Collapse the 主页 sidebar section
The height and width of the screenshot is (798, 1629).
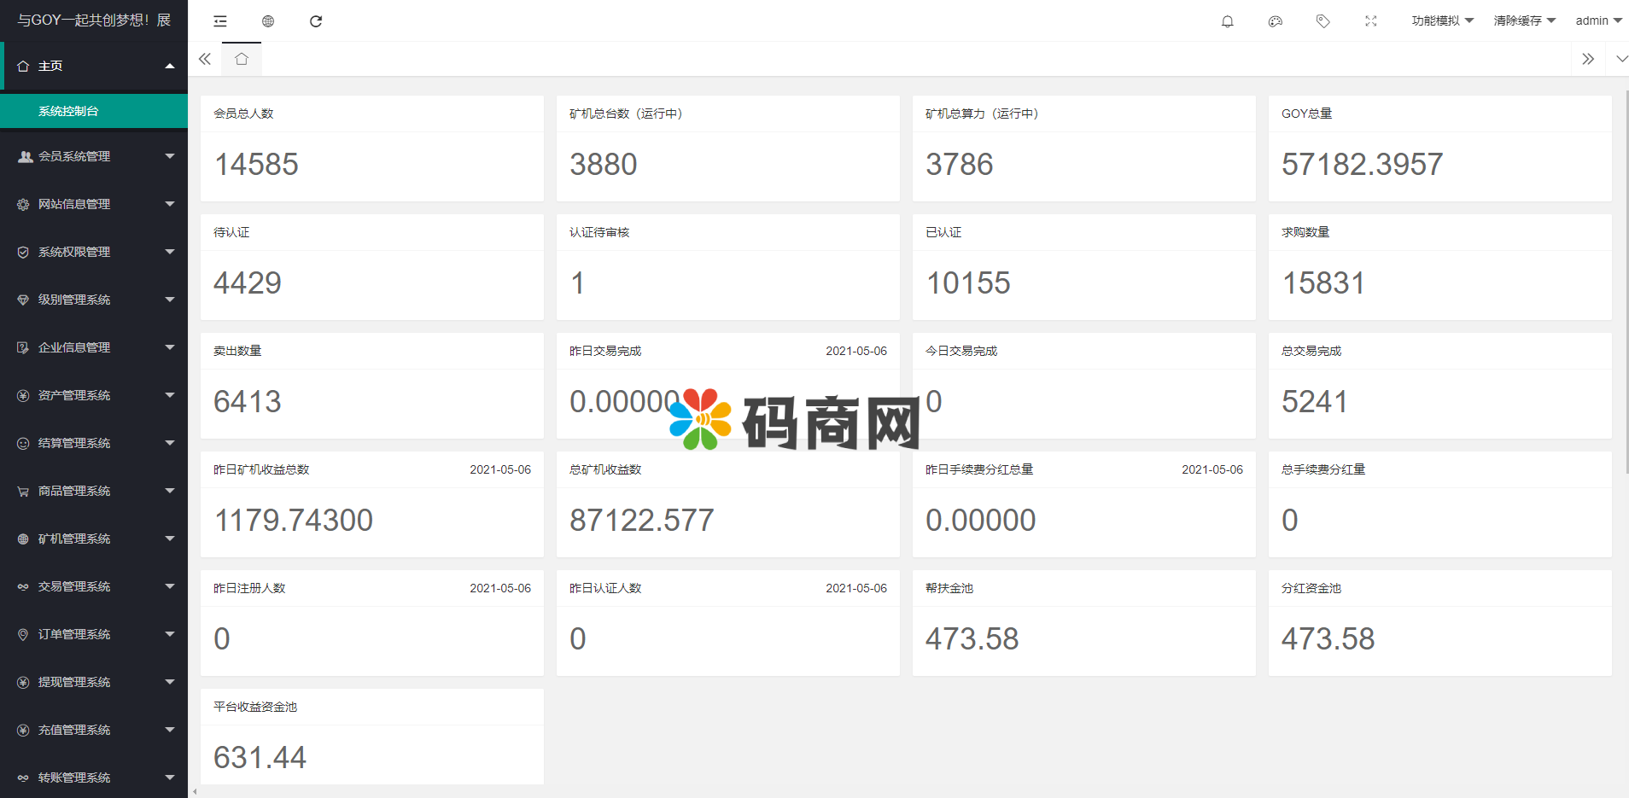tap(94, 66)
